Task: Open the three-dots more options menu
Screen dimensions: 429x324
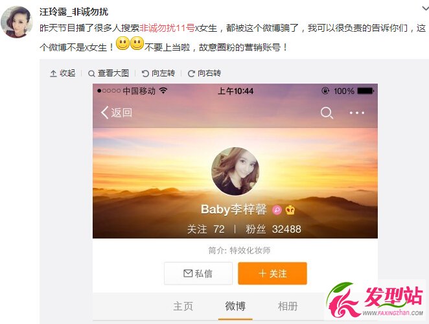Action: [357, 113]
